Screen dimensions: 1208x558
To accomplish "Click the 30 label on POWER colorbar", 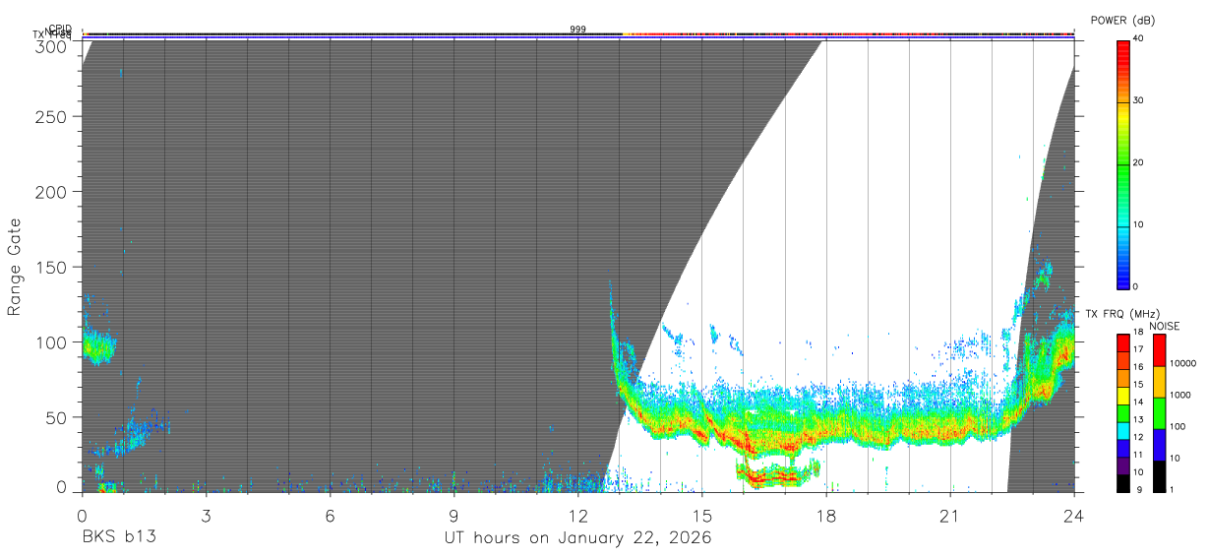I will click(1139, 100).
